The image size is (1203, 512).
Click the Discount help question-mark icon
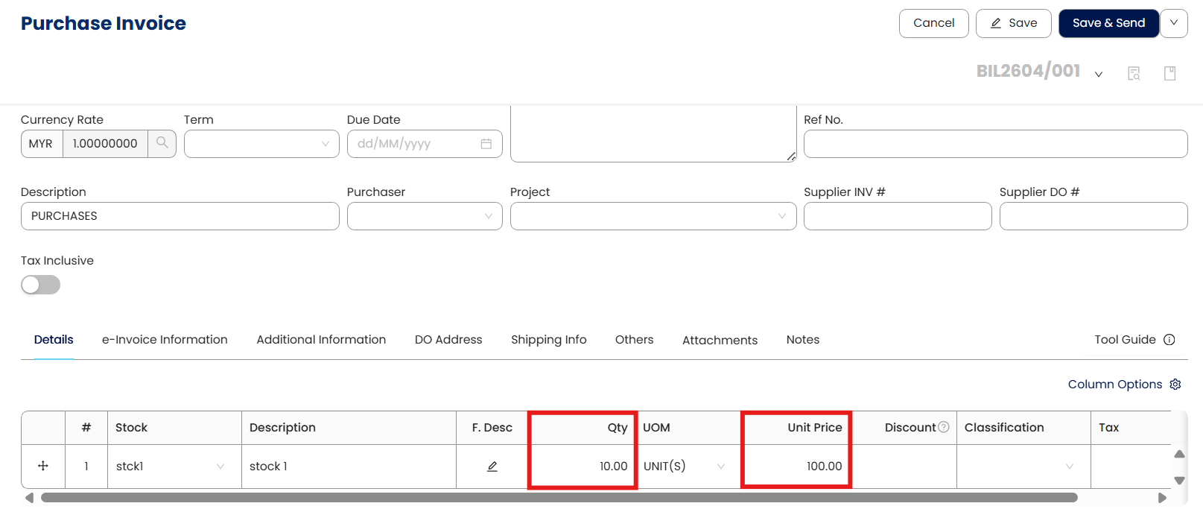click(944, 427)
